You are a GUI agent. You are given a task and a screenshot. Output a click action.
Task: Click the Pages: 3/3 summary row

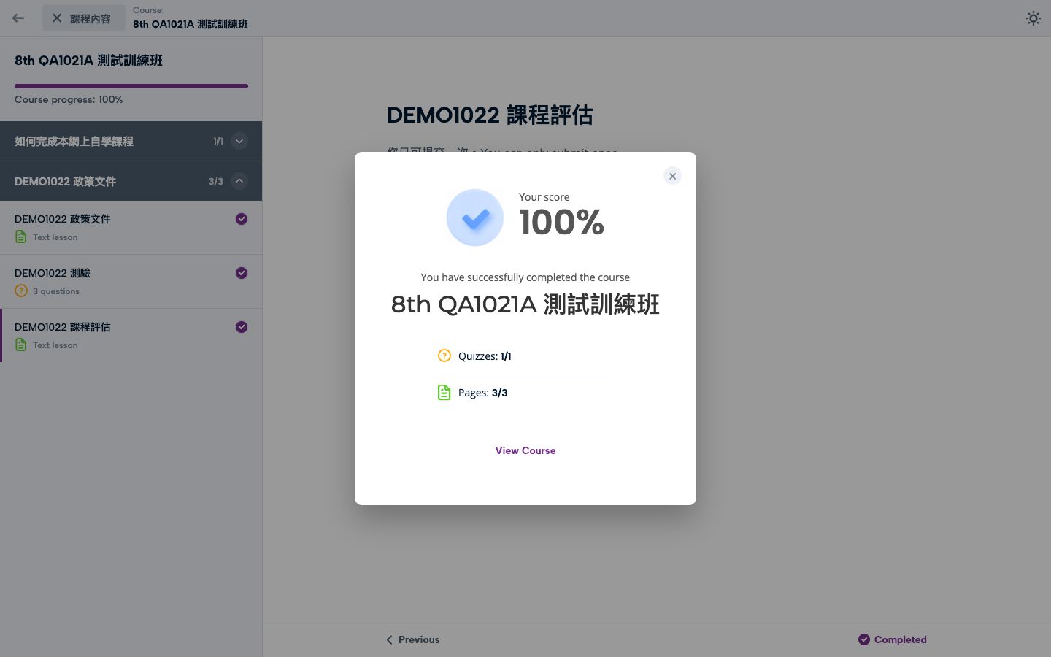pyautogui.click(x=525, y=393)
